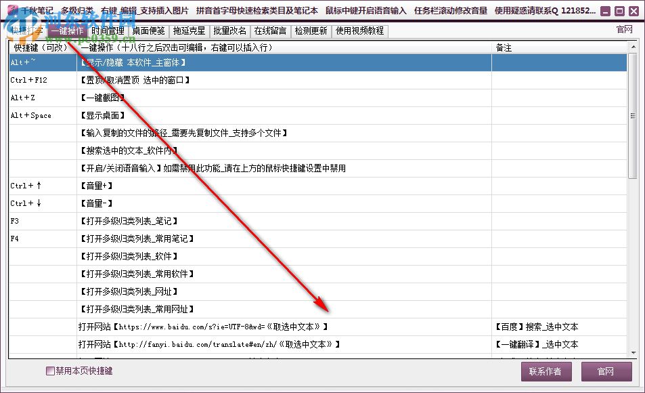645x393 pixels.
Task: Open 使用视频教程 video tutorials
Action: [359, 30]
